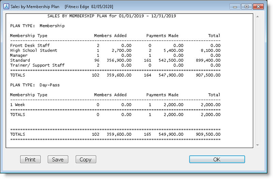
Task: Click the Front Desk Staff row
Action: 115,46
